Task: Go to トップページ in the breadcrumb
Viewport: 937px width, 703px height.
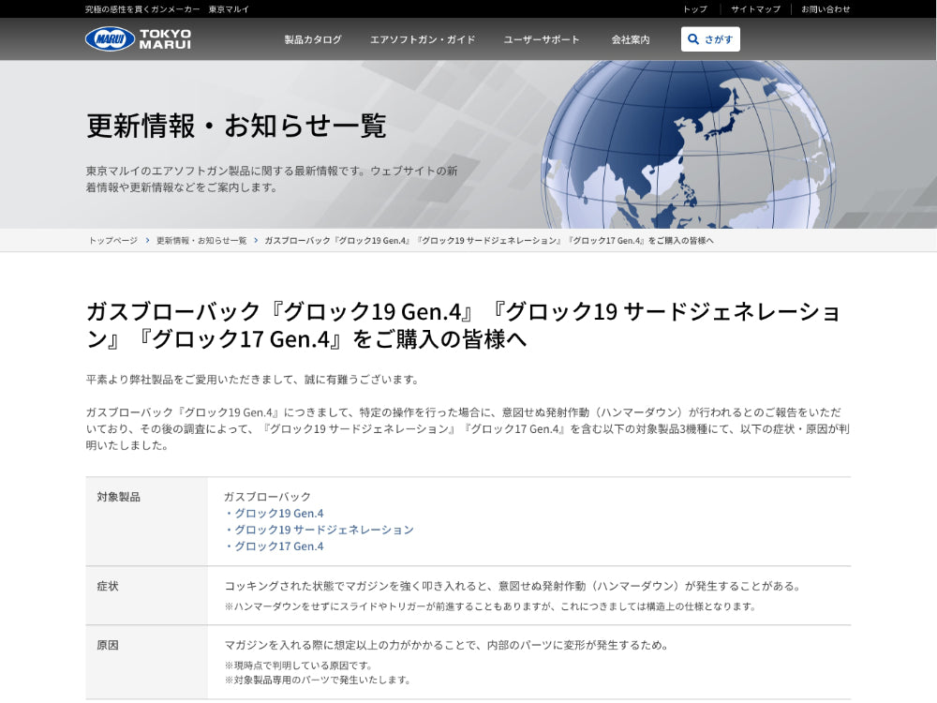Action: 113,241
